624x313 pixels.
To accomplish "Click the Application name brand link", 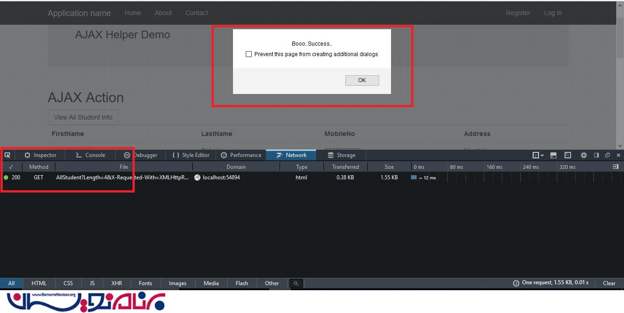I will 79,13.
